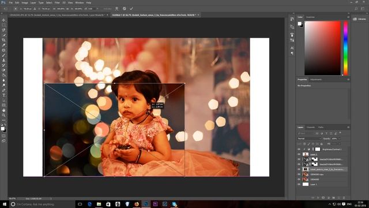Viewport: 369px width, 208px height.
Task: Click the hue slider strip in Color panel
Action: (345, 48)
